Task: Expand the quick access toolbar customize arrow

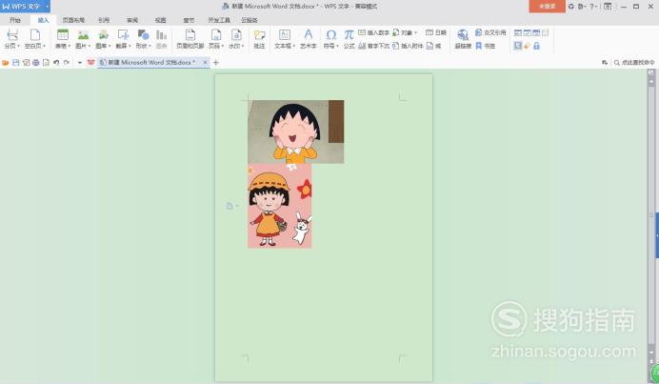Action: tap(80, 63)
